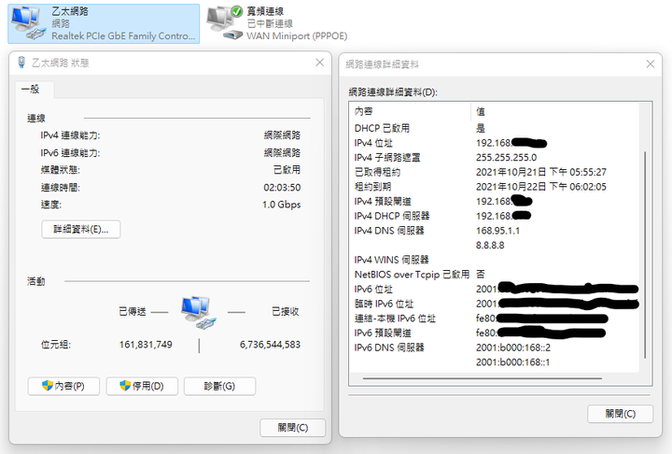
Task: Click the value 255.255.255.0
Action: click(x=506, y=158)
